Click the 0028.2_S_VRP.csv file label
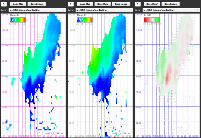Viewport: 201px width, 138px height. [121, 133]
